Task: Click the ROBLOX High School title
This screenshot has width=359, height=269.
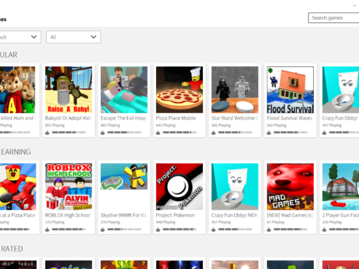Action: 68,215
